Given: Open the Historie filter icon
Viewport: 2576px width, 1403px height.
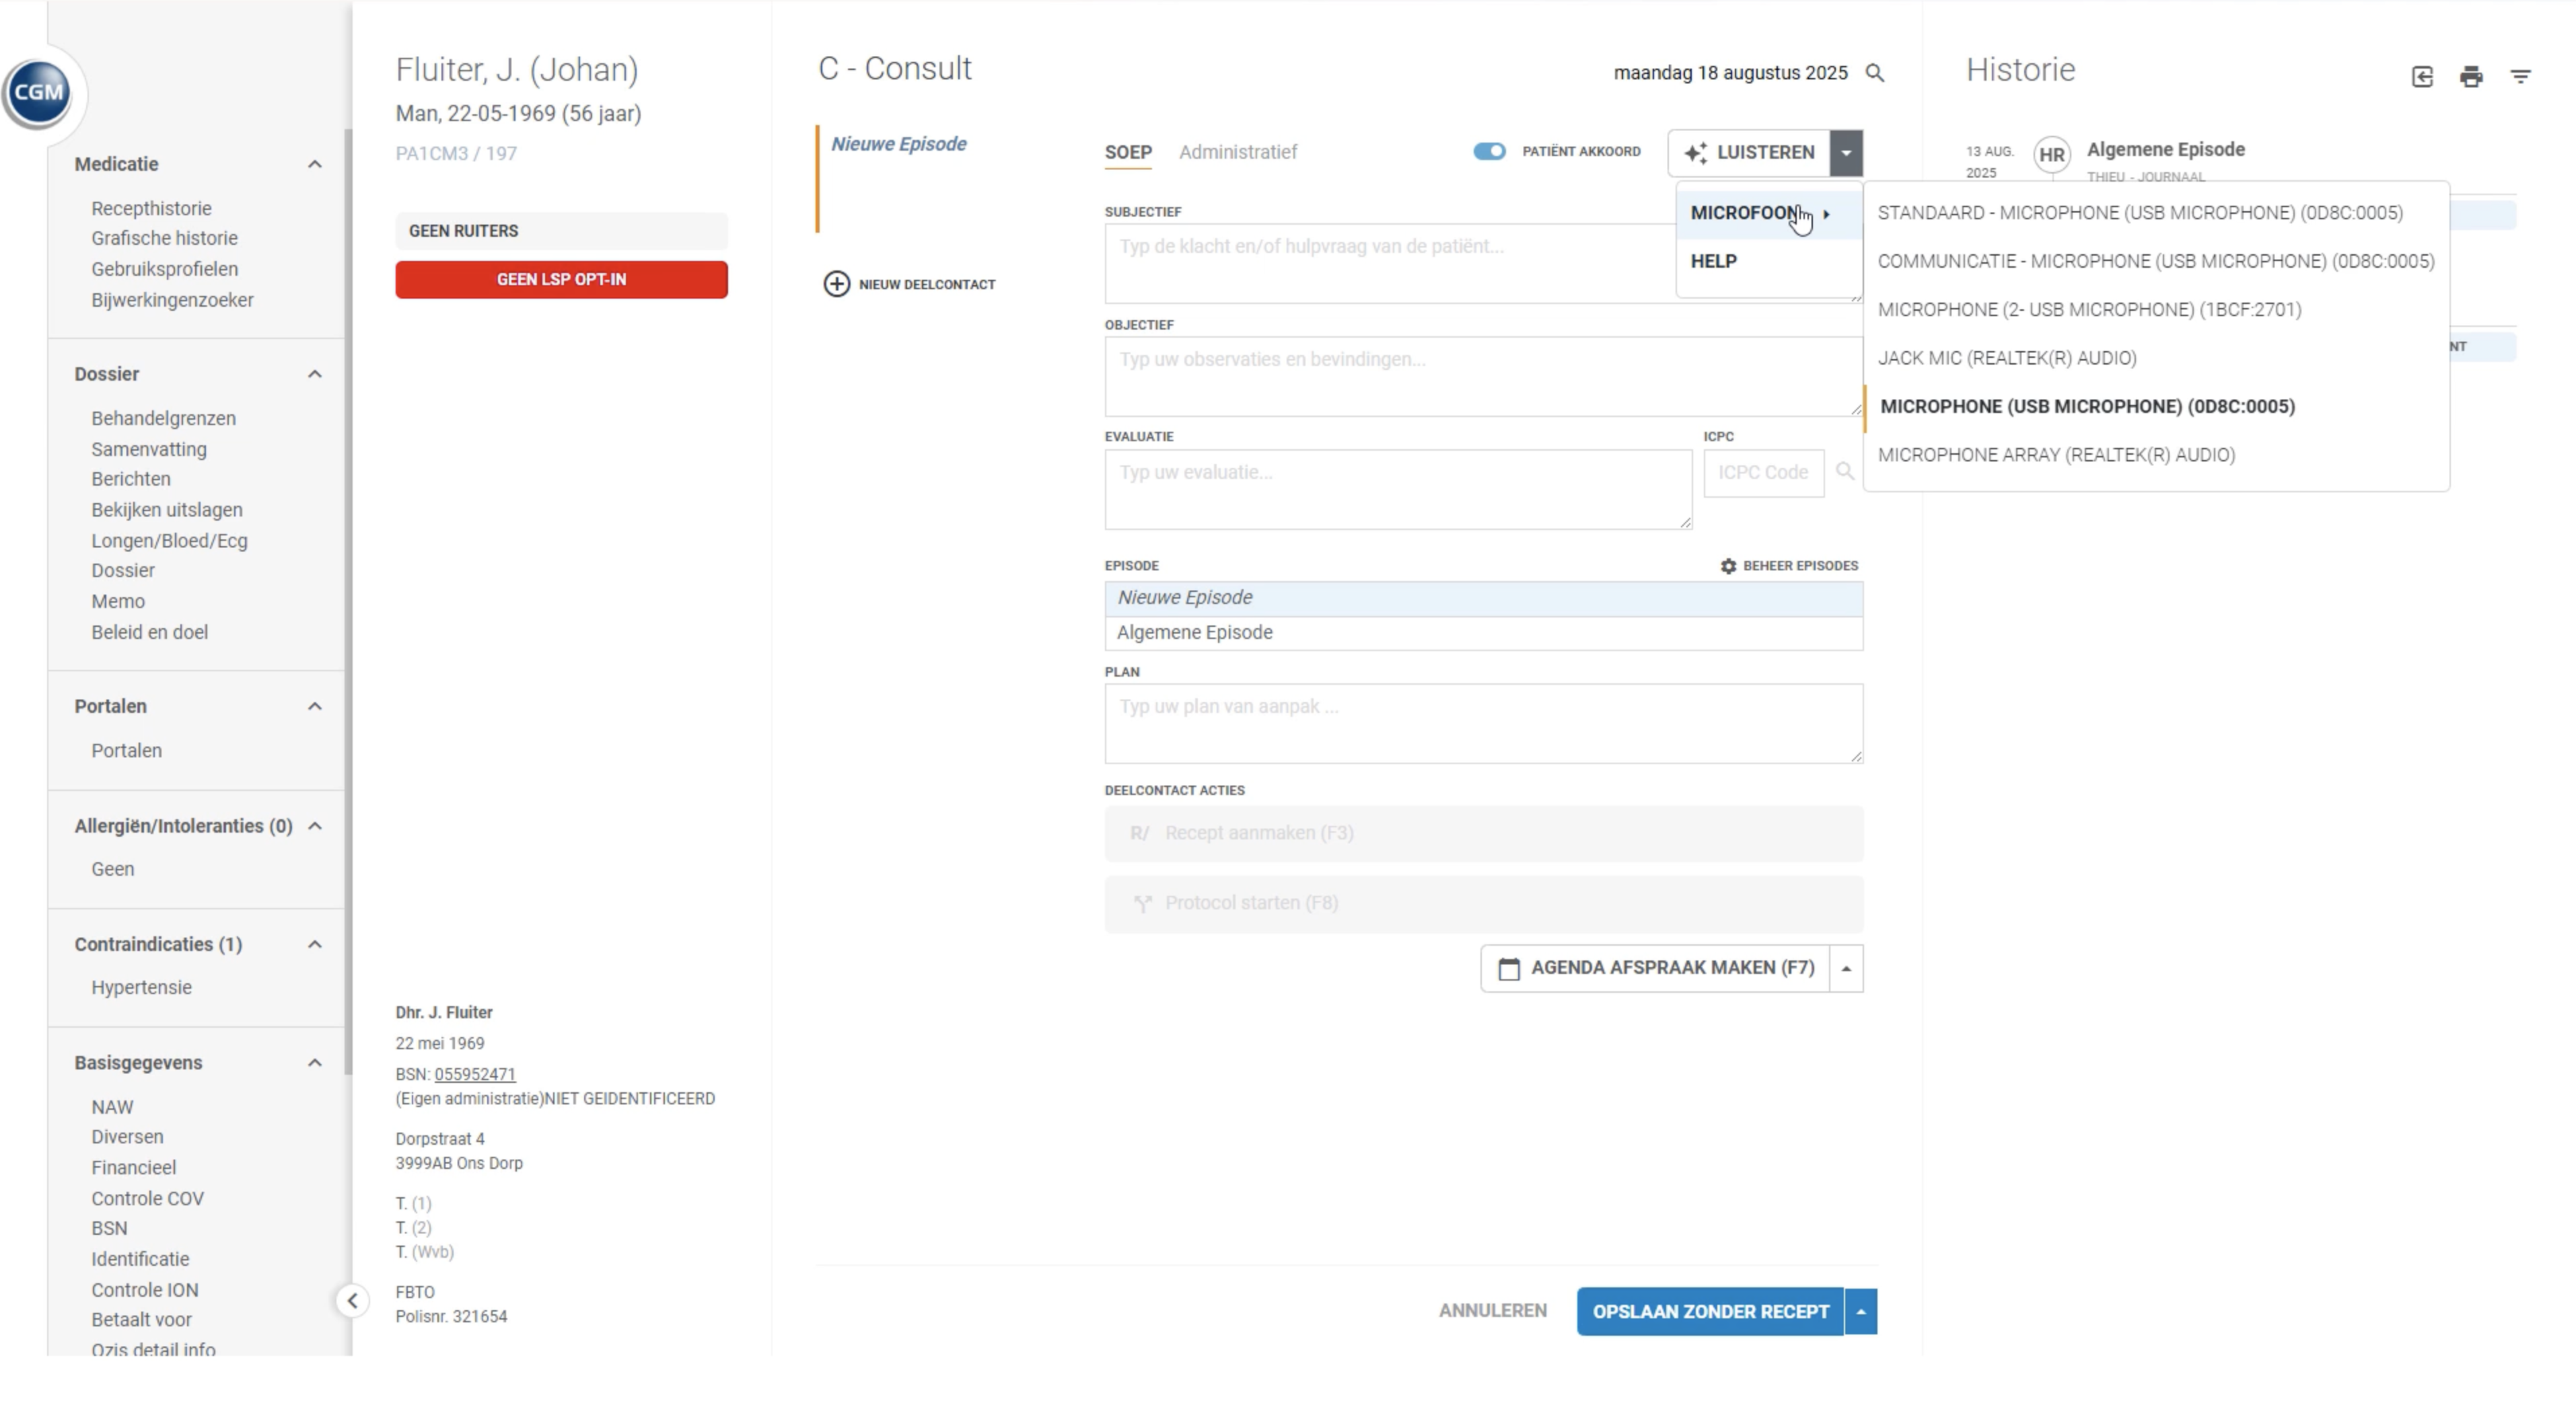Looking at the screenshot, I should (x=2520, y=77).
